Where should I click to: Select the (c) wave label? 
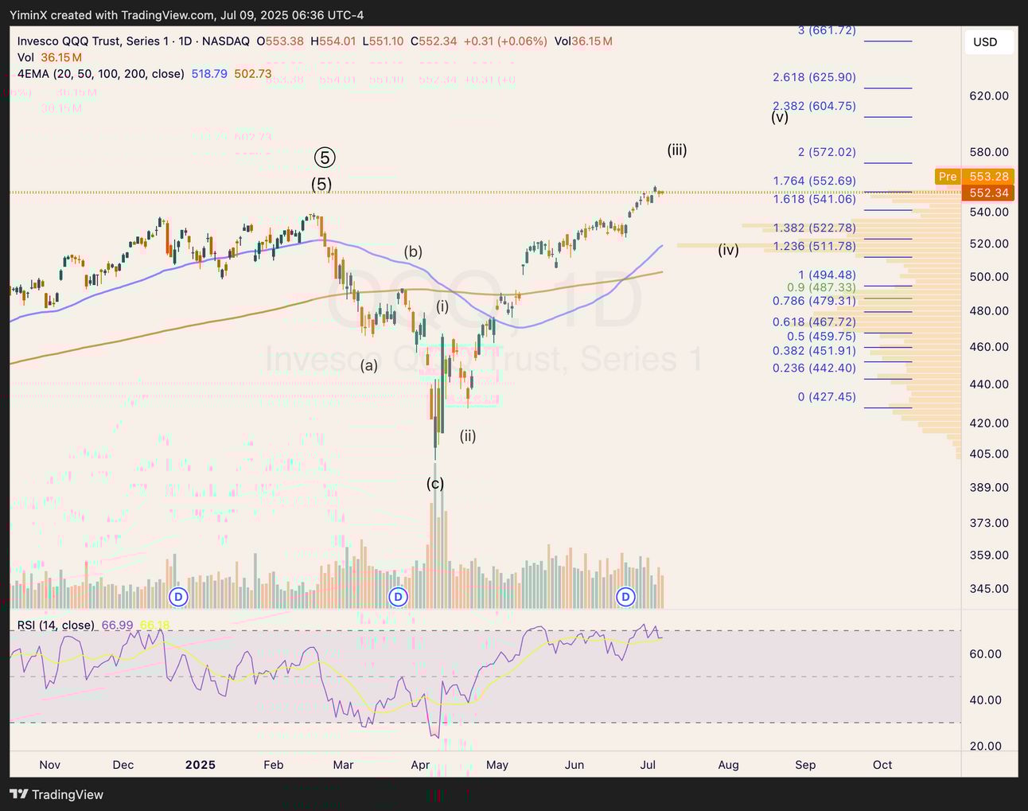[x=435, y=483]
